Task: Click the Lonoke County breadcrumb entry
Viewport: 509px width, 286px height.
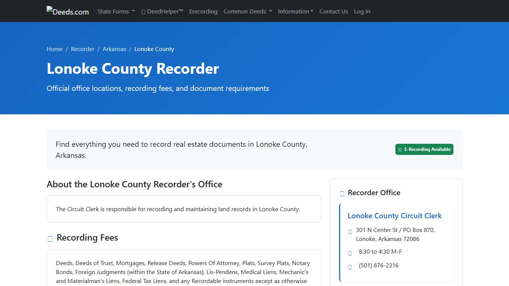Action: click(x=154, y=49)
